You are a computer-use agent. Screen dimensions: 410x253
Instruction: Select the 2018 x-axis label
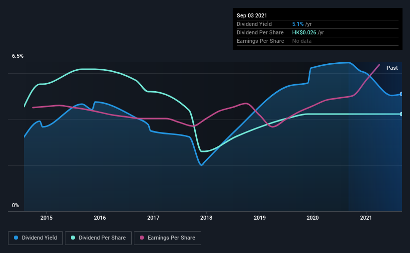206,218
